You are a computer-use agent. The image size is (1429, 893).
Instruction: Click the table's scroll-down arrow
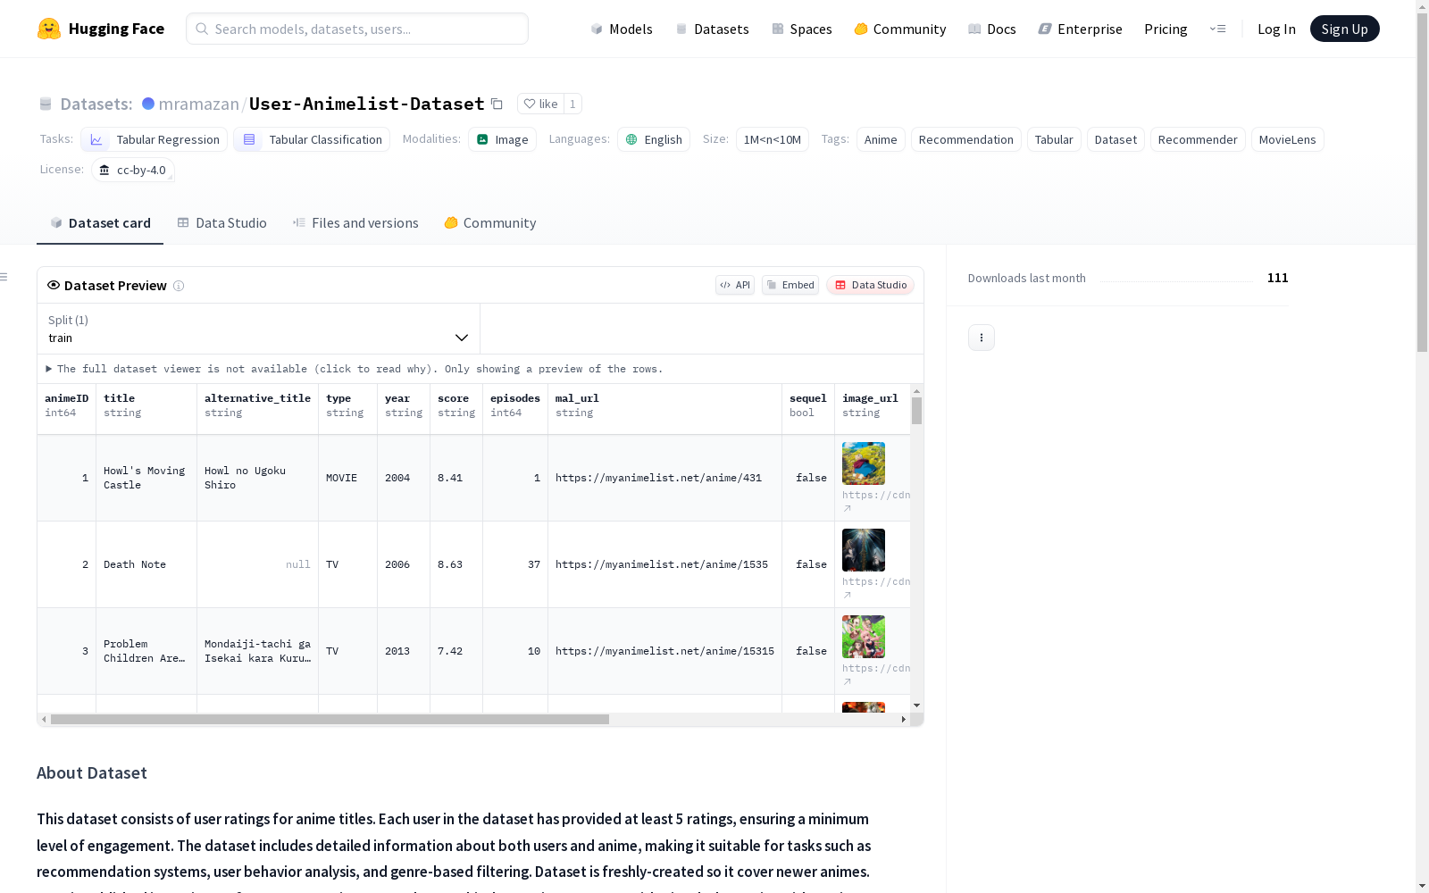(916, 705)
